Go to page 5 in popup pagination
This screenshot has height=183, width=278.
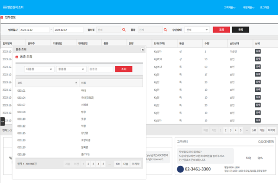coord(103,164)
